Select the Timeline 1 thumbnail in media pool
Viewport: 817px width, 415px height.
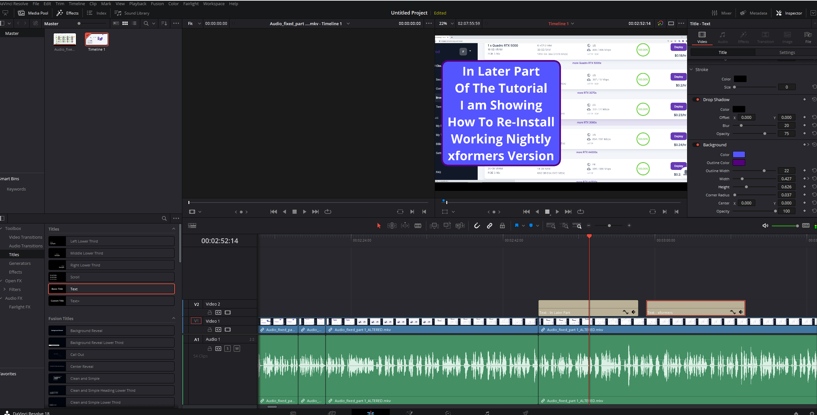pyautogui.click(x=97, y=39)
